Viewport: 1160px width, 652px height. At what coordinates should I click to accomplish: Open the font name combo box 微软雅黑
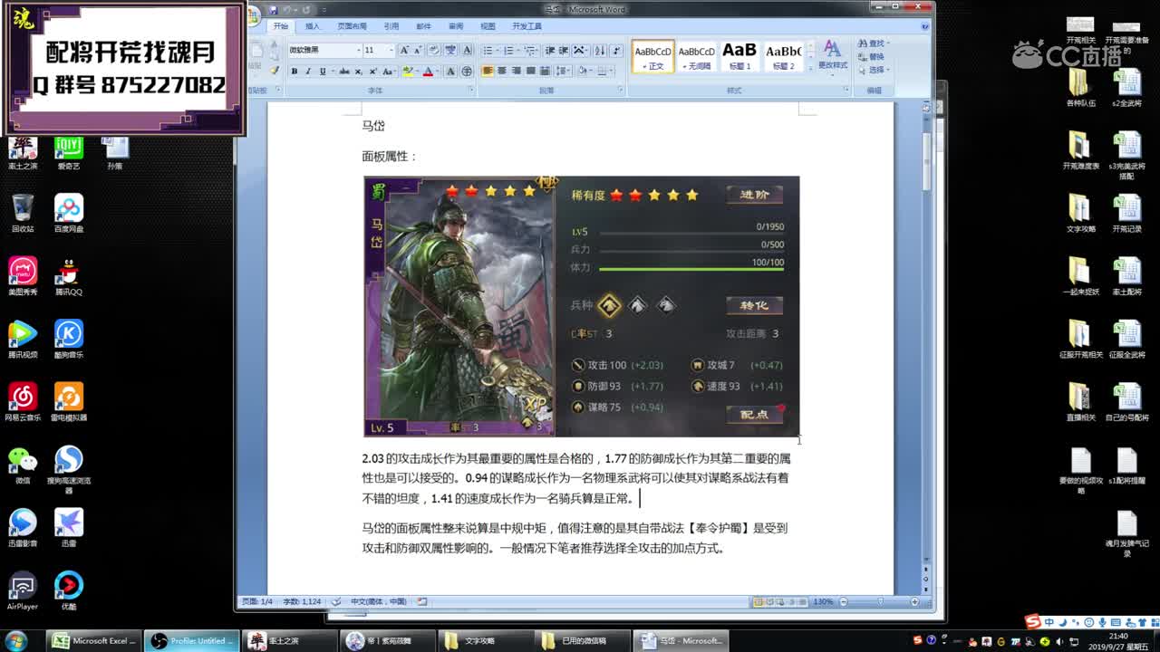[x=324, y=50]
